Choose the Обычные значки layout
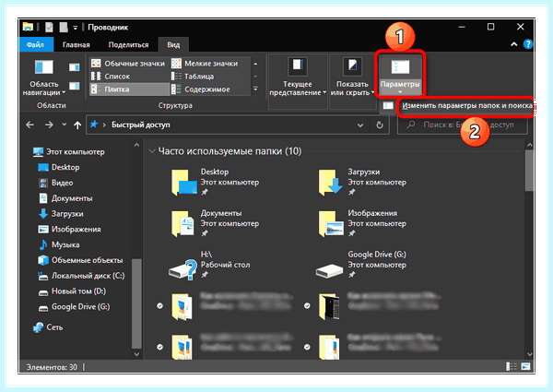The height and width of the screenshot is (392, 553). 128,64
